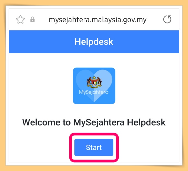This screenshot has width=188, height=171.
Task: Select the mysejahtera.malaysia.gov.my address field
Action: [98, 20]
